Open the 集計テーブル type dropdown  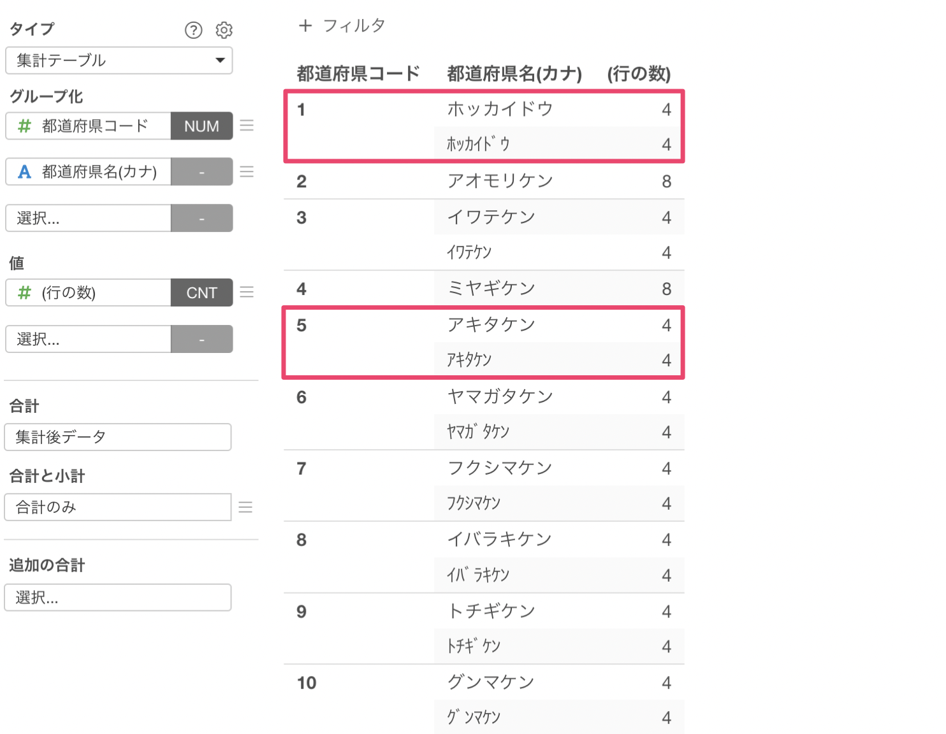[119, 61]
